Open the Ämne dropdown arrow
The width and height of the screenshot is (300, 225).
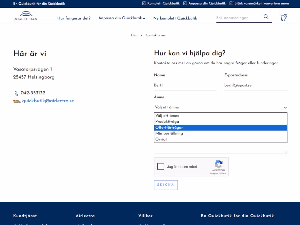click(285, 107)
